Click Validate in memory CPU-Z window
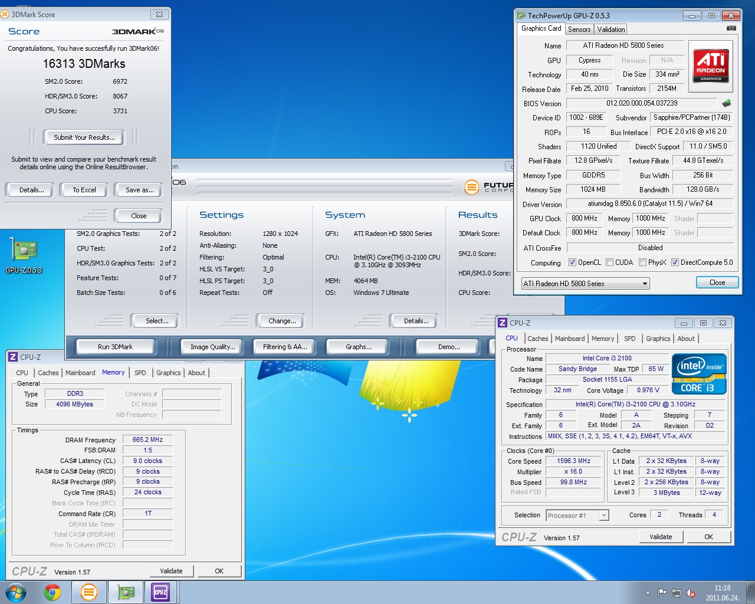Viewport: 755px width, 604px height. (x=171, y=571)
